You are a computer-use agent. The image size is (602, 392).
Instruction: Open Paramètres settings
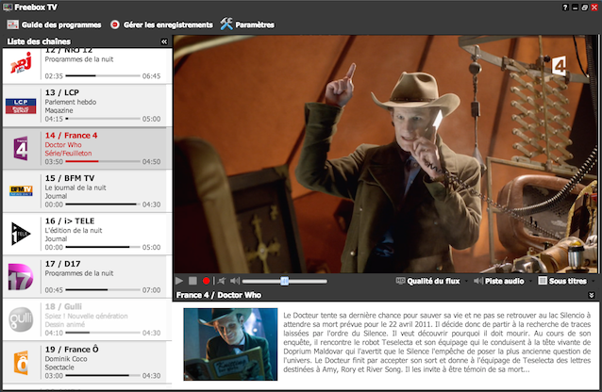[x=247, y=24]
